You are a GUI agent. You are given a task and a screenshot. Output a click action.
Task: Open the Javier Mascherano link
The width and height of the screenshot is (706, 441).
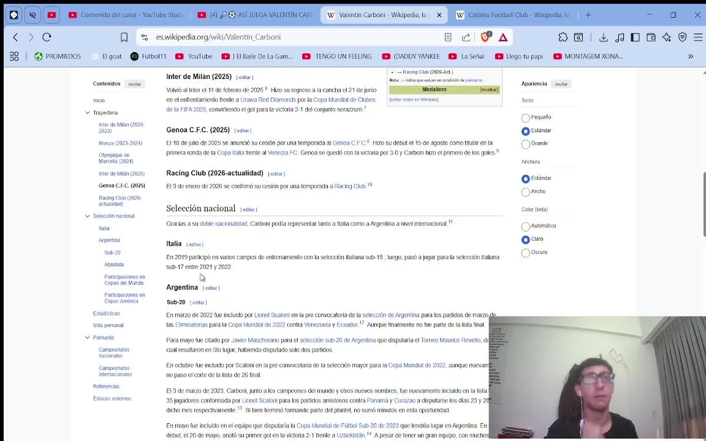[x=256, y=340]
